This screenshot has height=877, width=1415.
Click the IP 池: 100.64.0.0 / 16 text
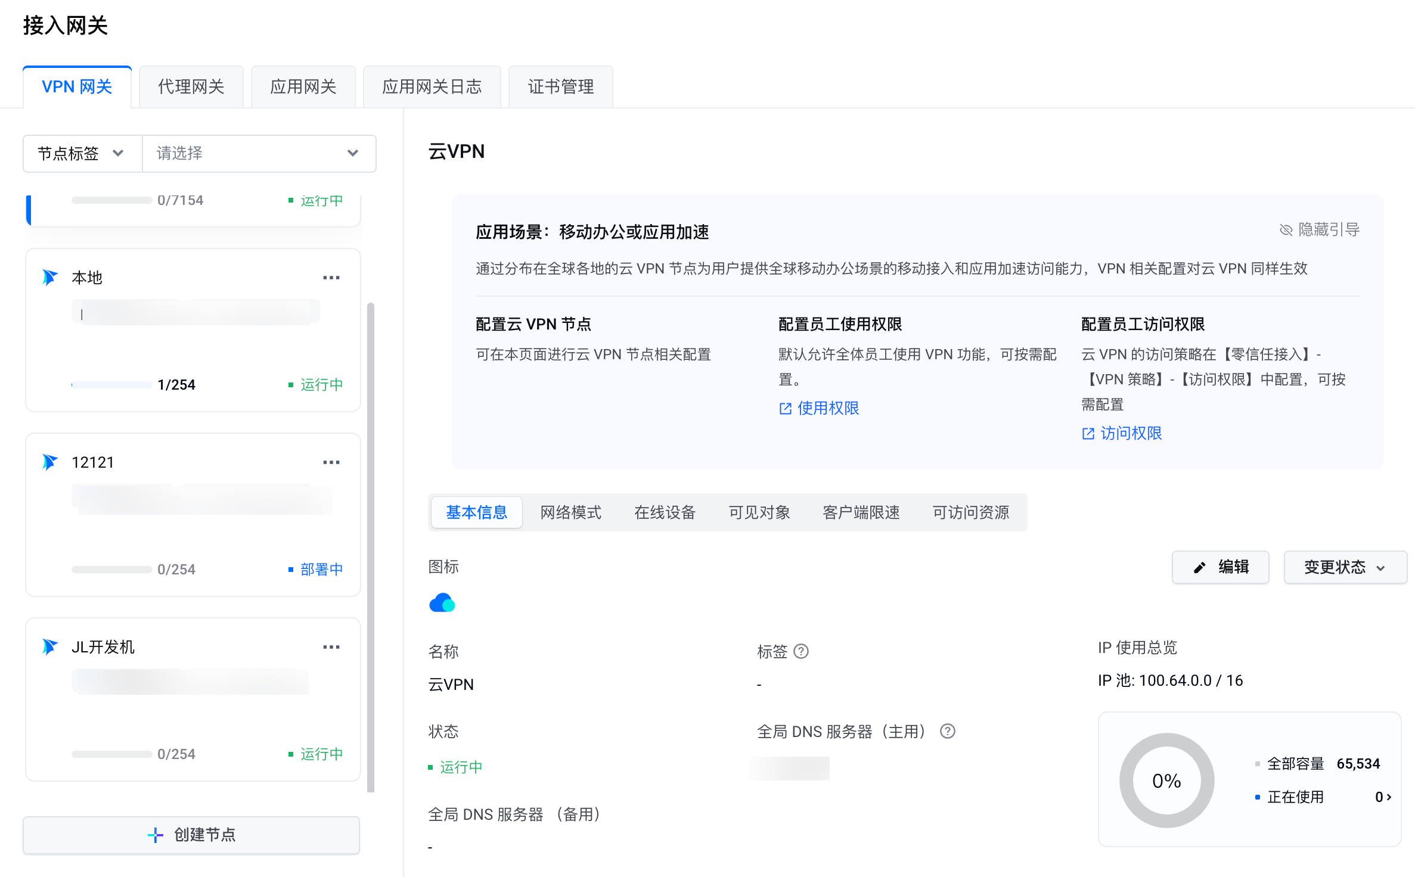[1171, 680]
